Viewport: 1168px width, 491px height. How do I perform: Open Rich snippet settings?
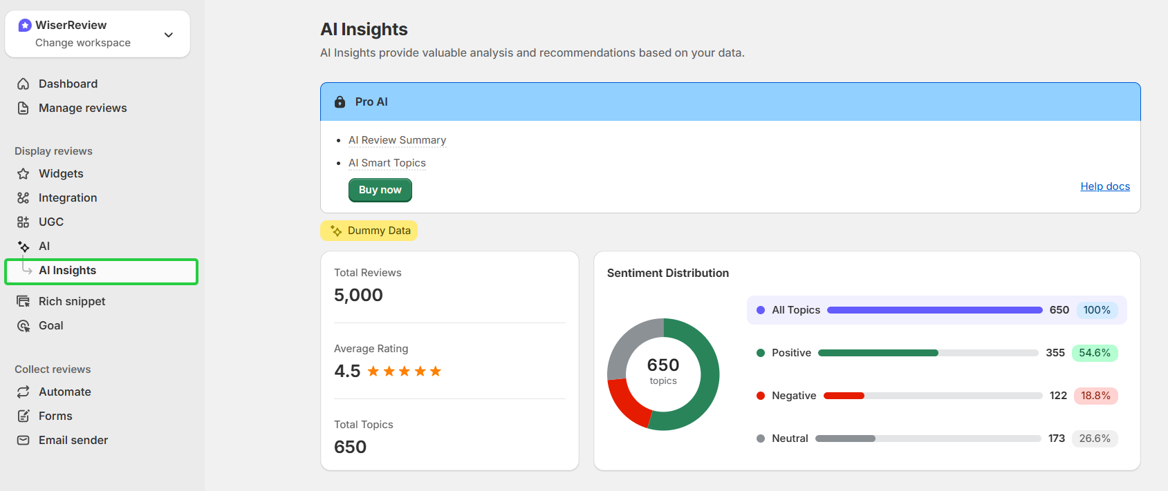[x=72, y=301]
